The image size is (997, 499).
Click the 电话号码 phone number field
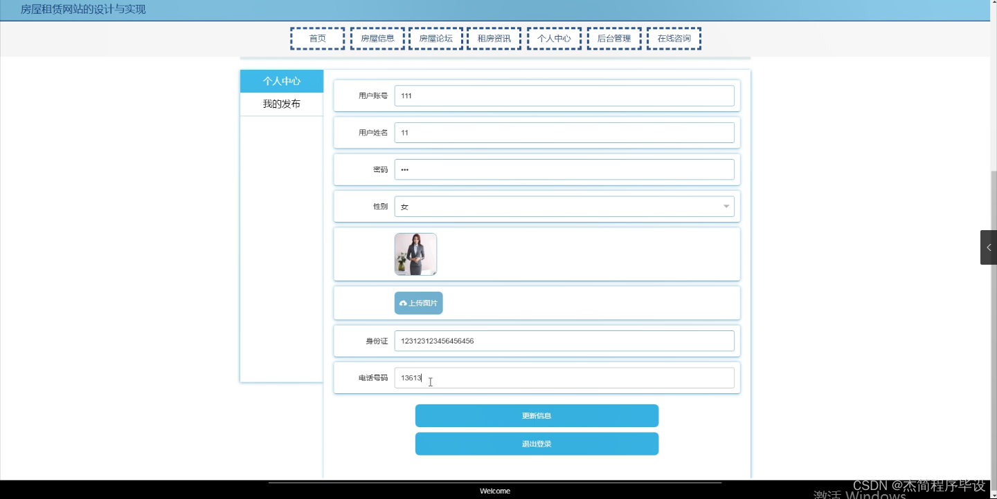coord(564,377)
